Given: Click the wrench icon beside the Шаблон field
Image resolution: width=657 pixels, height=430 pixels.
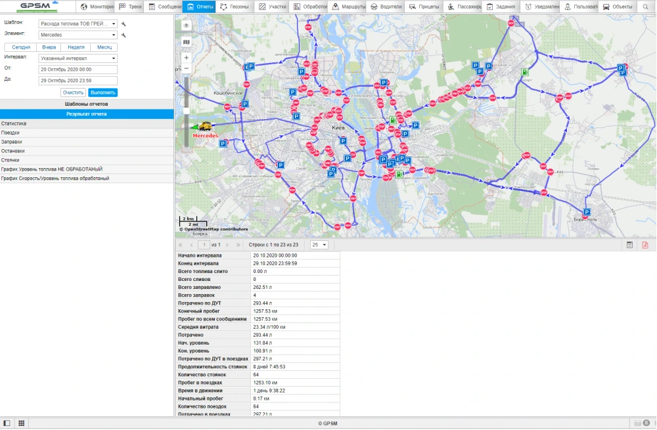Looking at the screenshot, I should [x=124, y=24].
